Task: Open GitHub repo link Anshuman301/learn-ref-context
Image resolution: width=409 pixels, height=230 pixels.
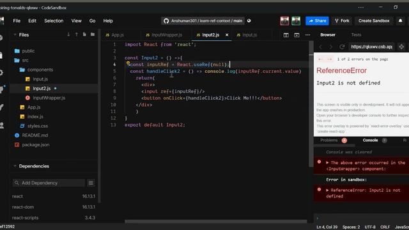Action: click(203, 21)
